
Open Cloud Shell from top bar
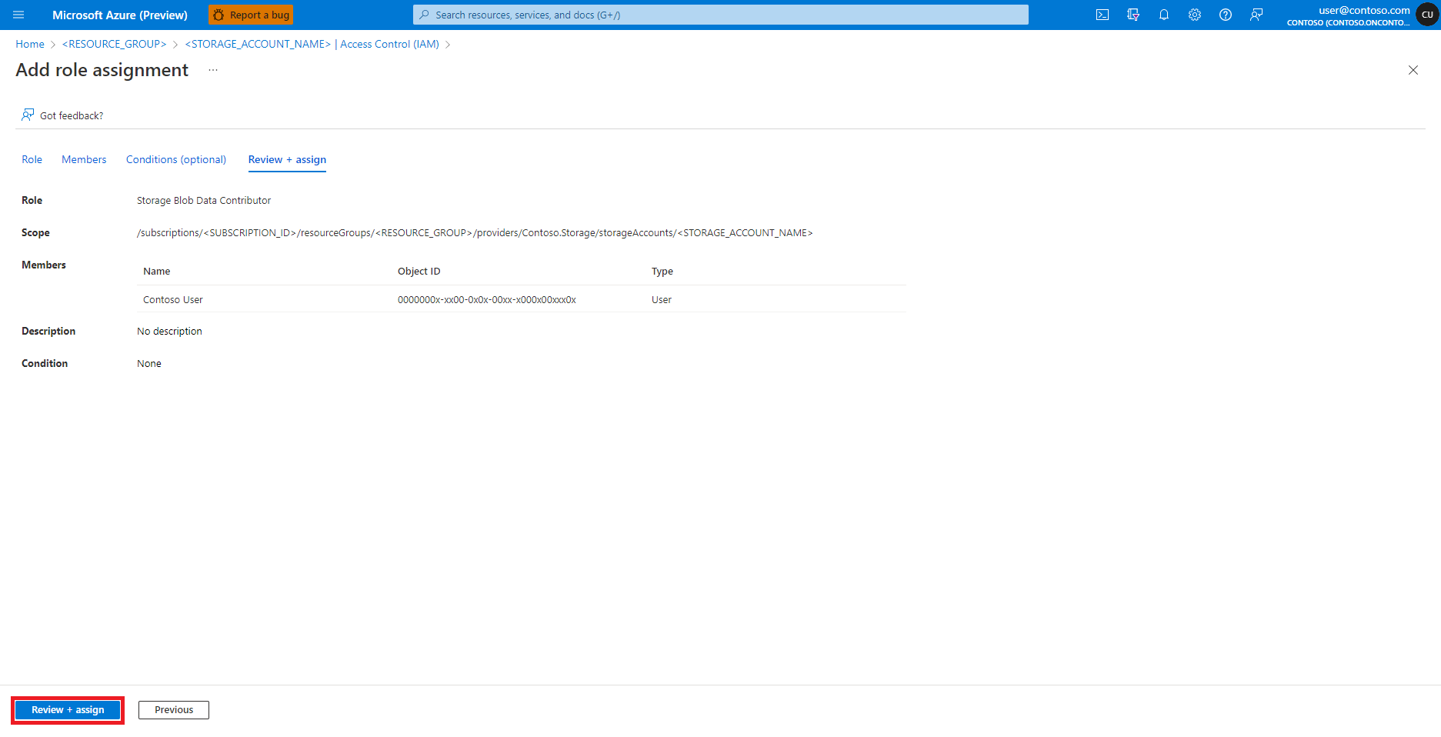(x=1102, y=15)
